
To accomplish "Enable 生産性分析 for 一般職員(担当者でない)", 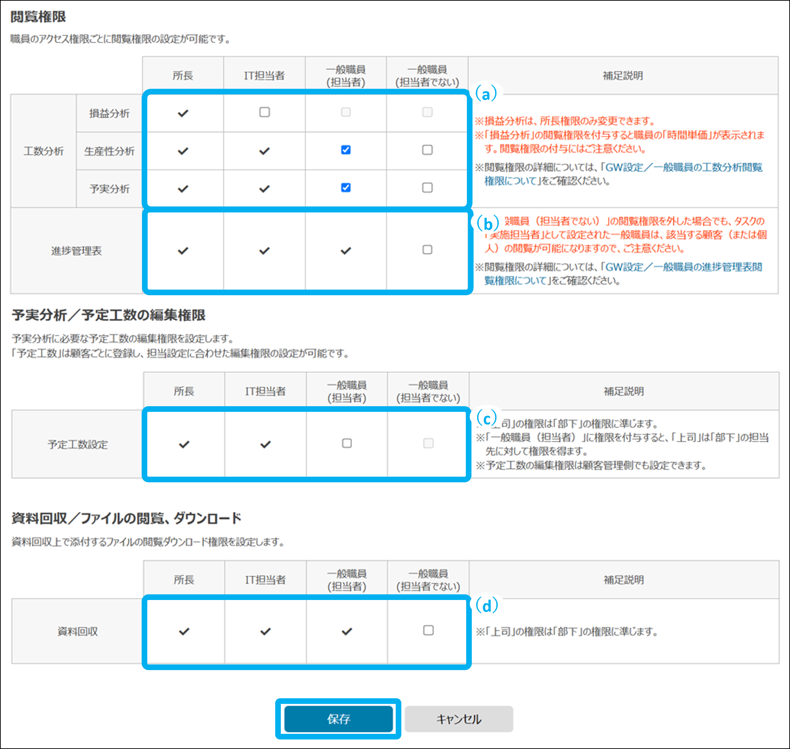I will click(x=427, y=150).
